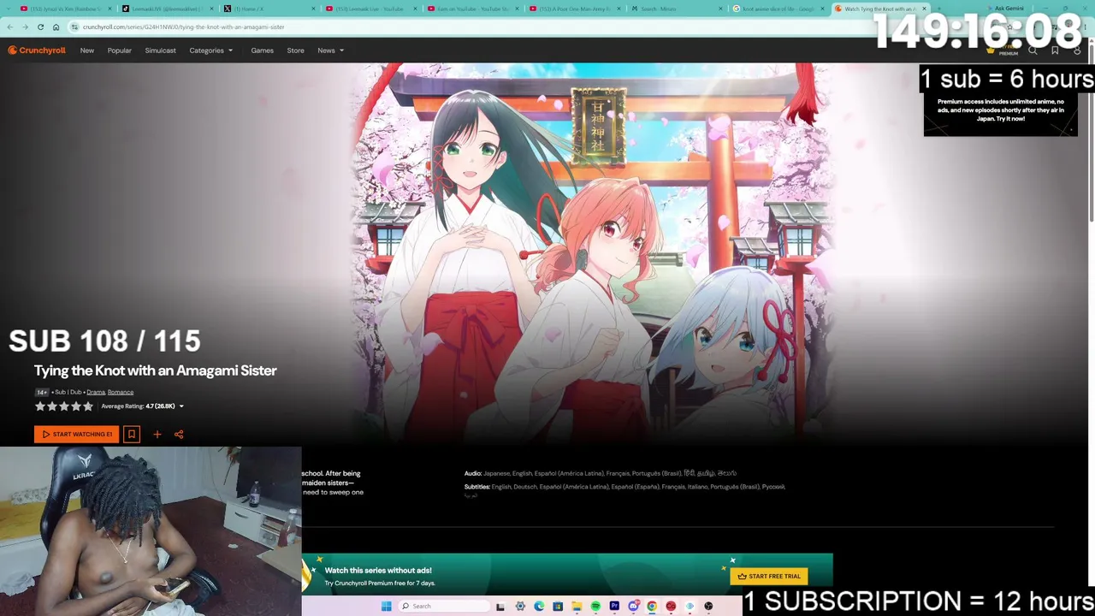Viewport: 1095px width, 616px height.
Task: Open the Games section
Action: [x=263, y=50]
